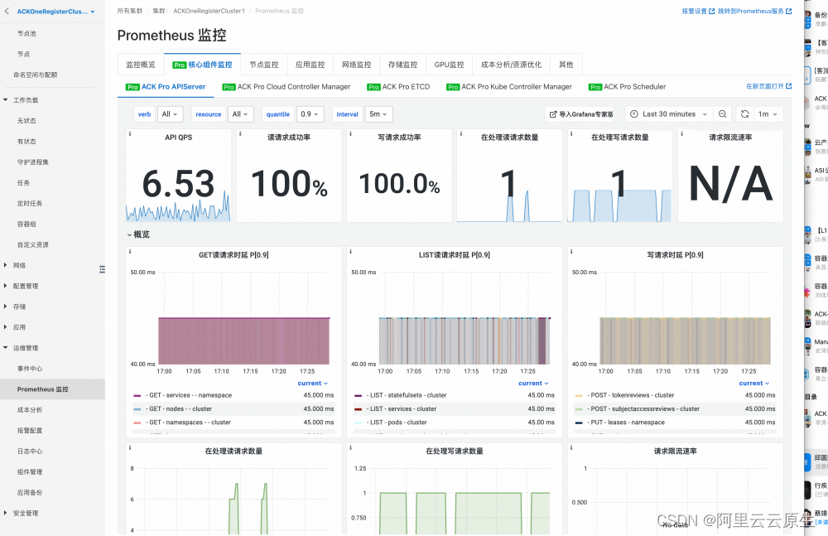Switch to the 成本分析/资源优化 tab
This screenshot has width=828, height=536.
click(511, 65)
